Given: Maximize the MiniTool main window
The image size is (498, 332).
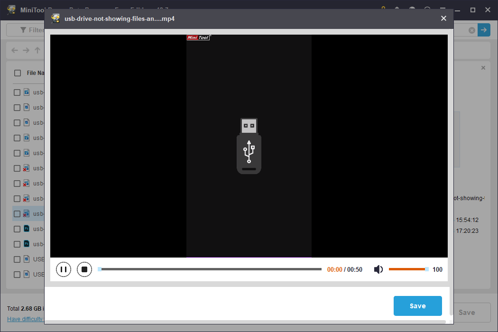Looking at the screenshot, I should click(x=472, y=10).
